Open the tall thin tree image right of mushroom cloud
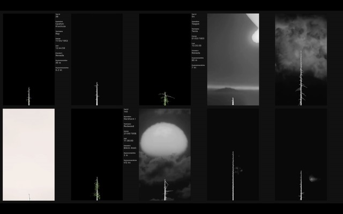This screenshot has height=214, width=343. point(233,155)
